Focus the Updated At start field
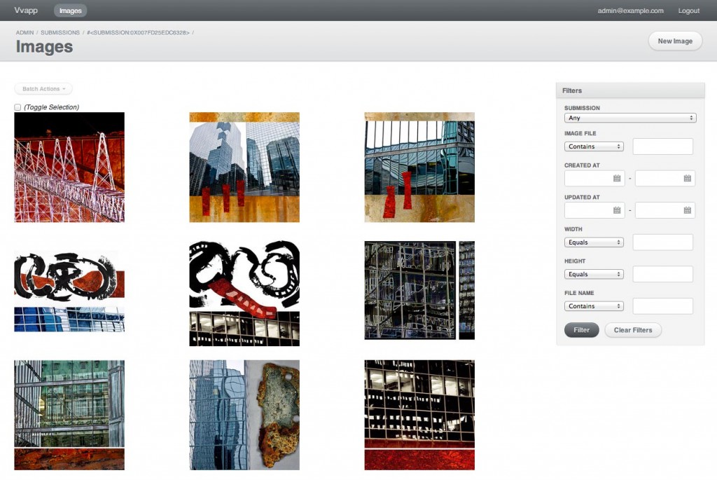 594,210
